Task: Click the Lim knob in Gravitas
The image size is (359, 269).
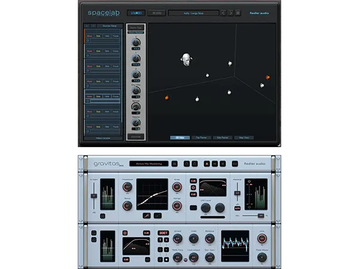Action: 261,239
